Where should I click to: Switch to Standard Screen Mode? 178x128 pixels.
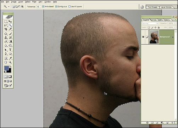[5, 81]
